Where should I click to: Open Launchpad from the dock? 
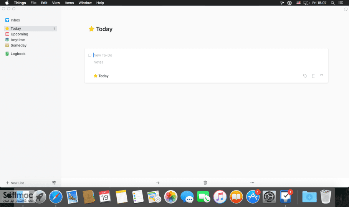coord(40,197)
